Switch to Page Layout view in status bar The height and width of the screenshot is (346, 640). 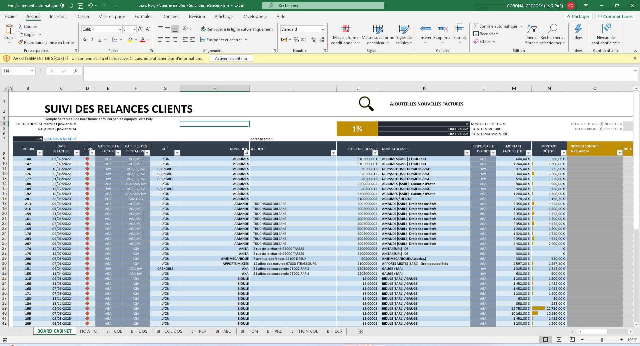(x=559, y=340)
